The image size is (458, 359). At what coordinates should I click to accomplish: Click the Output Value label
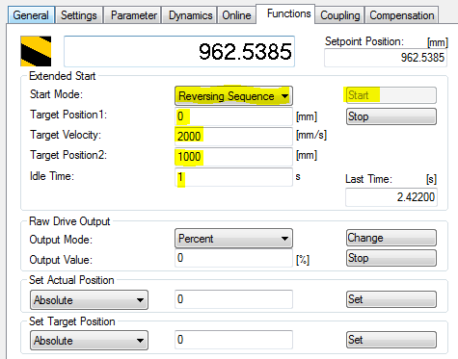tap(61, 260)
